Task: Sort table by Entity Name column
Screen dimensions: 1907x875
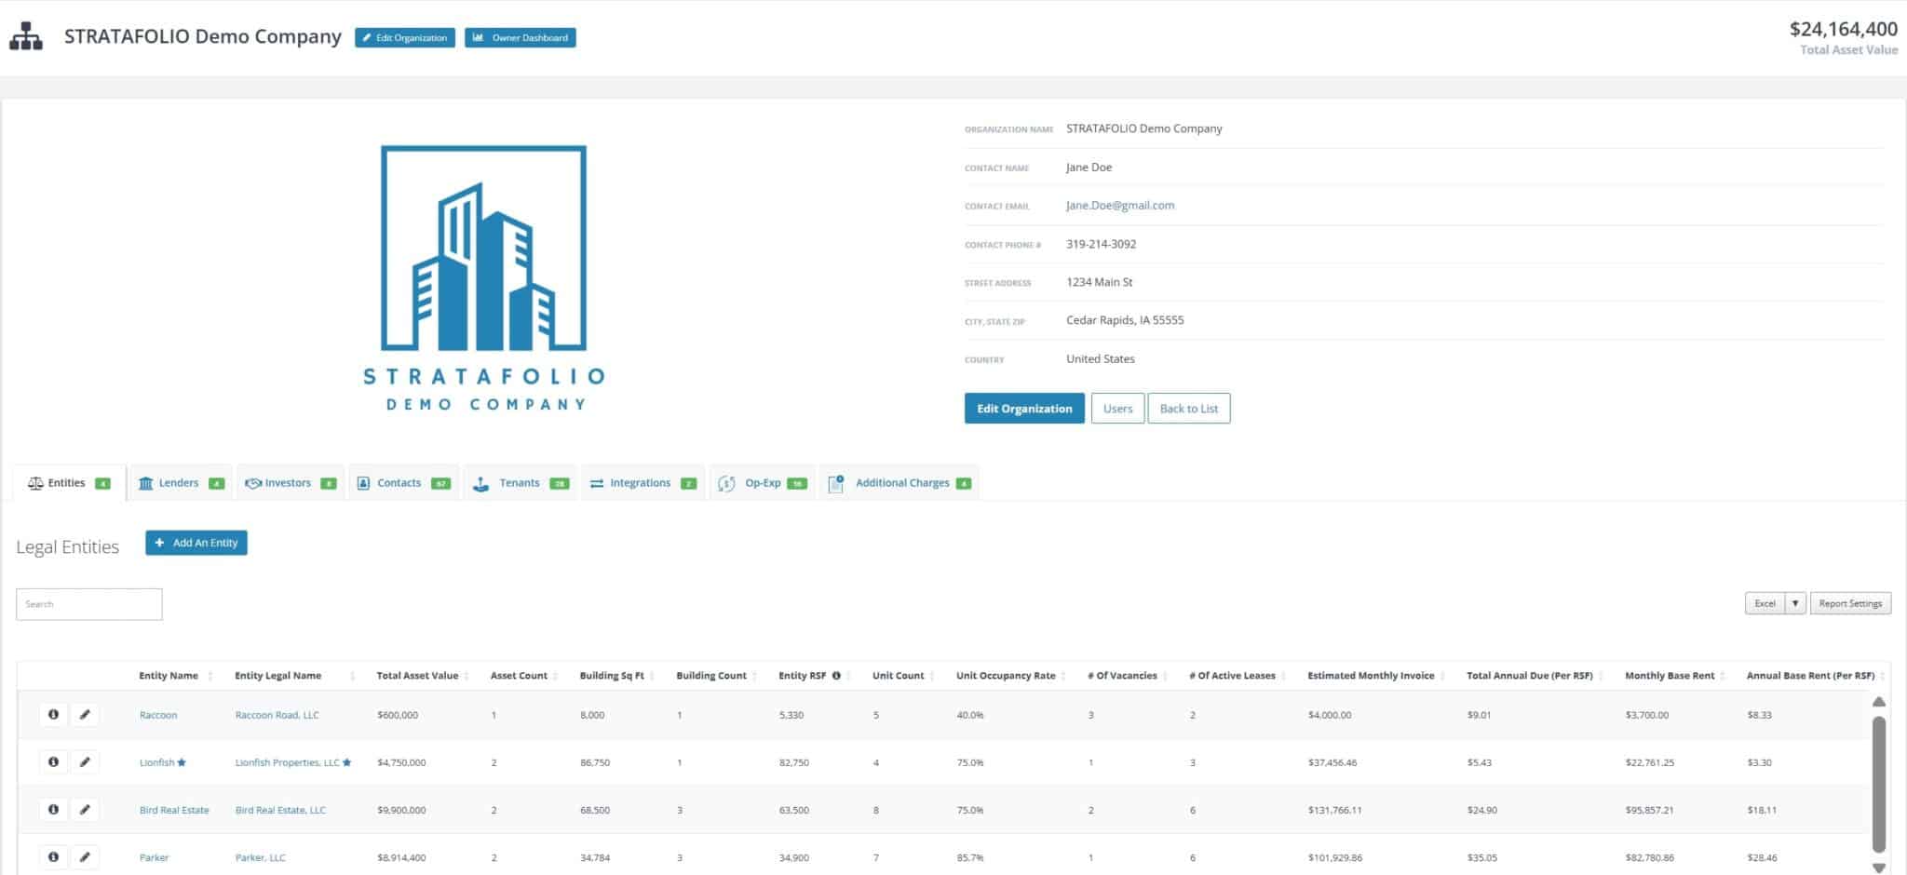Action: [x=169, y=676]
